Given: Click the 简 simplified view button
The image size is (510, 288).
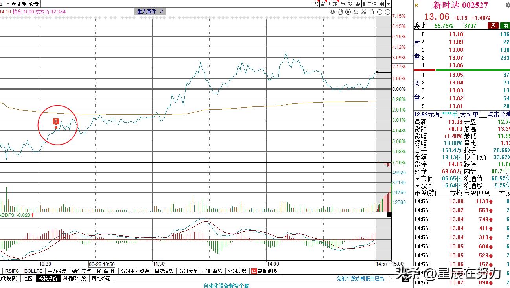Looking at the screenshot, I should point(323,4).
